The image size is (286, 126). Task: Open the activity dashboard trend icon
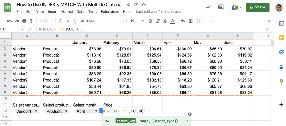(x=208, y=7)
